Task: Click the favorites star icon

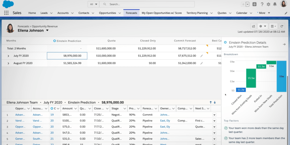Action: pyautogui.click(x=243, y=4)
